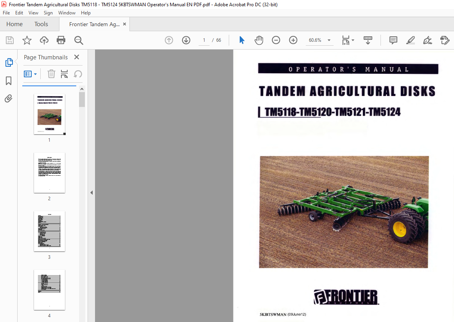The image size is (454, 322).
Task: Open Page Thumbnails sidebar icon
Action: [9, 62]
